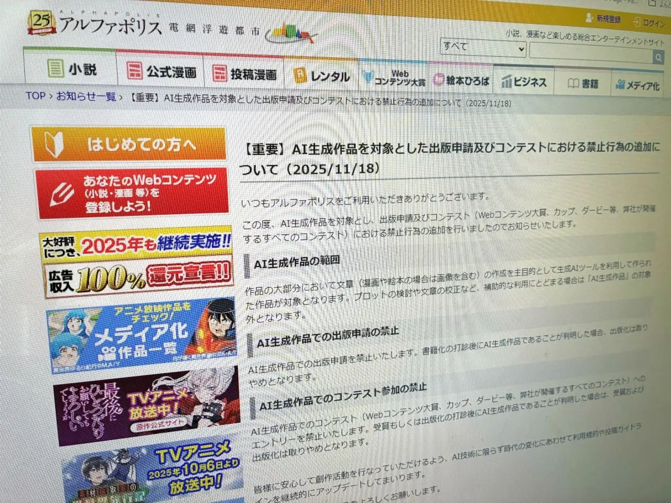Return home via the TOP breadcrumb link
Viewport: 671px width, 503px height.
35,95
